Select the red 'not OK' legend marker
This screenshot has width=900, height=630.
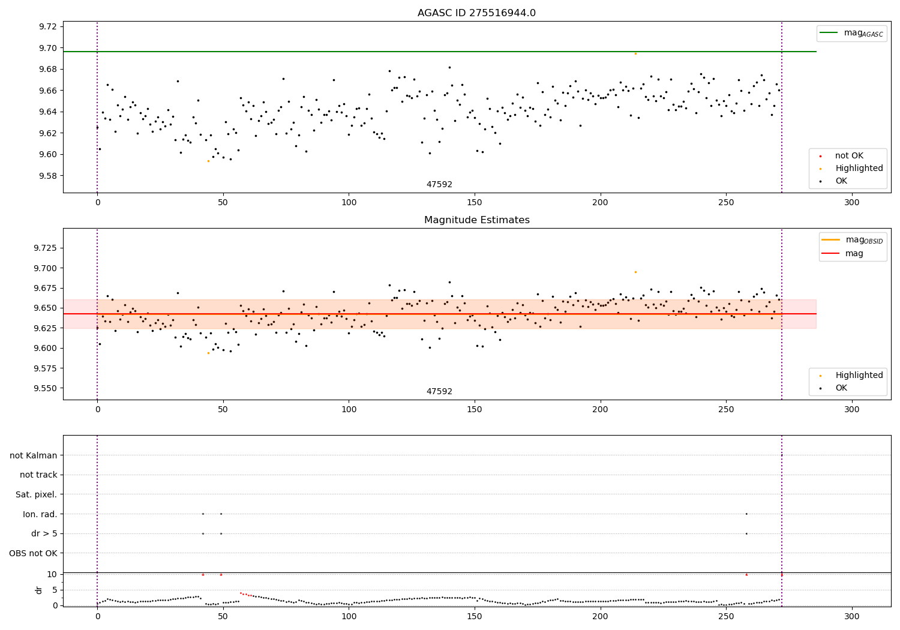click(x=820, y=156)
